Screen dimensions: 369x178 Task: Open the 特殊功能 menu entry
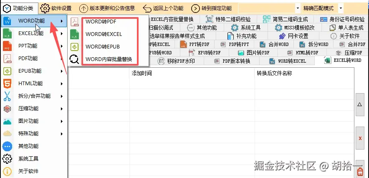(x=34, y=134)
